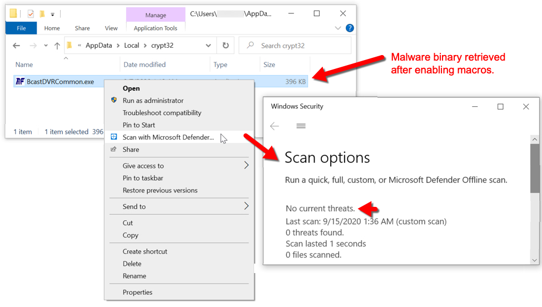Click the scroll down arrow in Windows Security
This screenshot has width=542, height=307.
tap(535, 260)
